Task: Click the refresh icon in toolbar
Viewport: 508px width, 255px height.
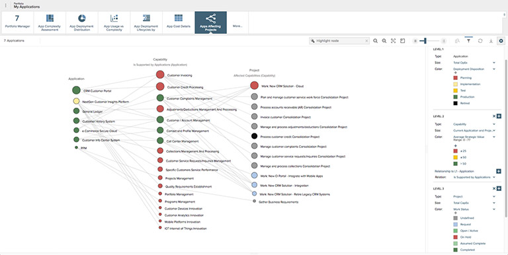Action: click(x=480, y=41)
